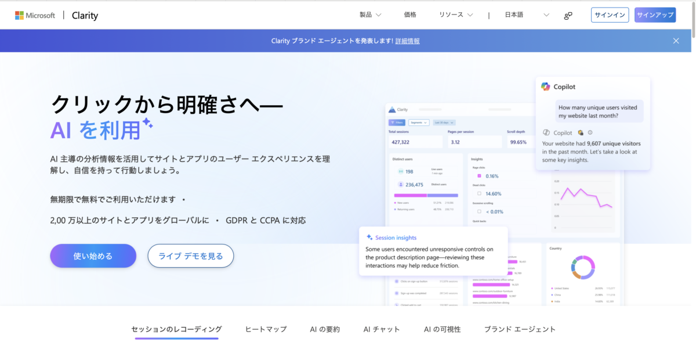The width and height of the screenshot is (696, 349).
Task: Click the Country donut chart
Action: coord(583,267)
